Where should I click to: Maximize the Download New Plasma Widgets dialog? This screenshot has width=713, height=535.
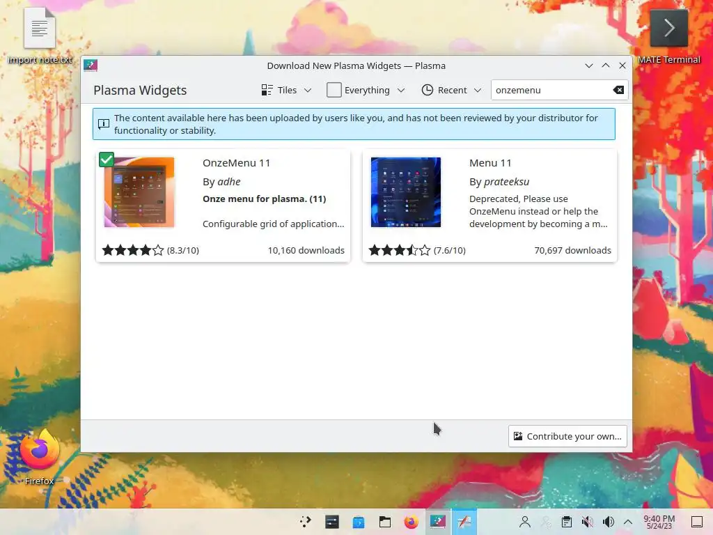606,65
